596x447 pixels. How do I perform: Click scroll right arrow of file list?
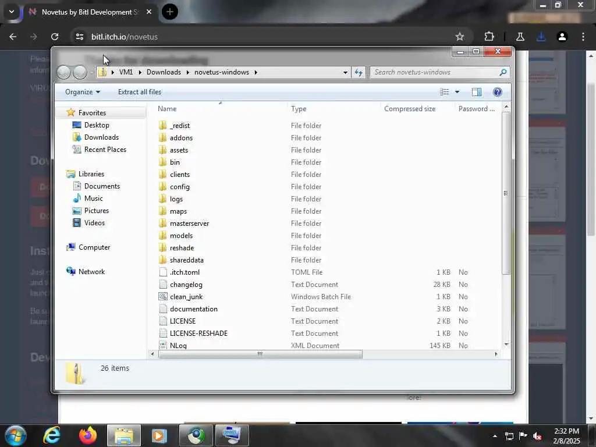[496, 354]
